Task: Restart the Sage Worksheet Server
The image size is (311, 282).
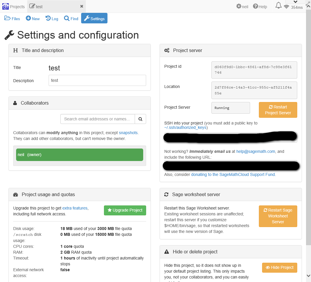Action: point(278,216)
